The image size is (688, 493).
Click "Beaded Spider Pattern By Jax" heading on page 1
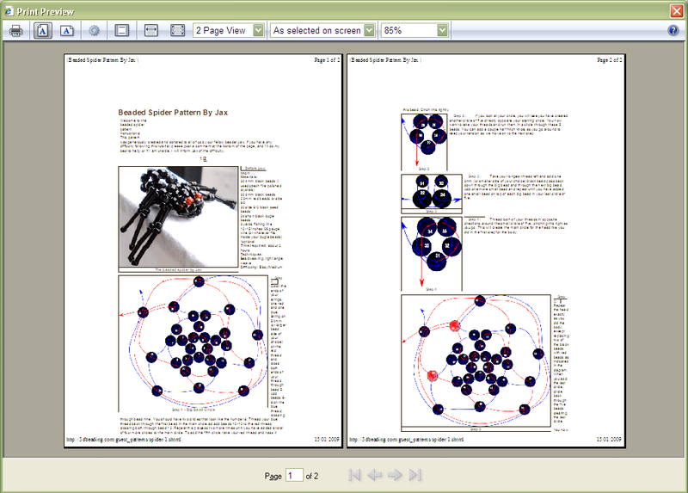pyautogui.click(x=173, y=113)
